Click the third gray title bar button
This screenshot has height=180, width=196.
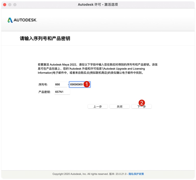pos(15,5)
